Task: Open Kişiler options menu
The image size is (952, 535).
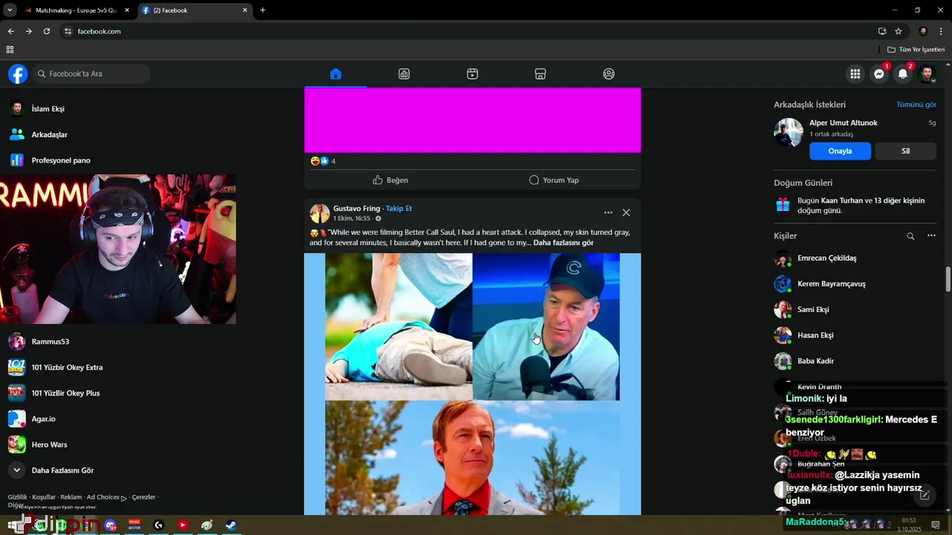Action: tap(931, 236)
